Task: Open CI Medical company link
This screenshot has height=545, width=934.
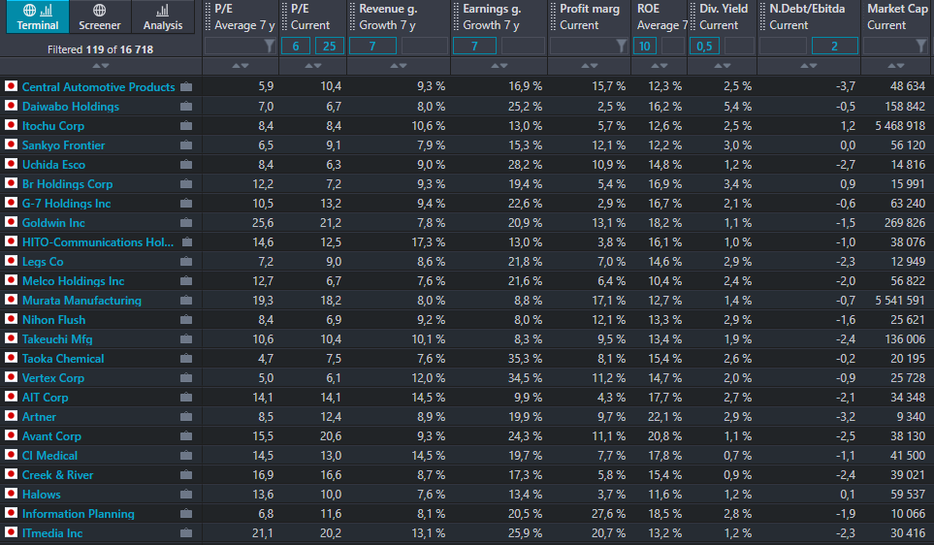Action: click(x=50, y=456)
